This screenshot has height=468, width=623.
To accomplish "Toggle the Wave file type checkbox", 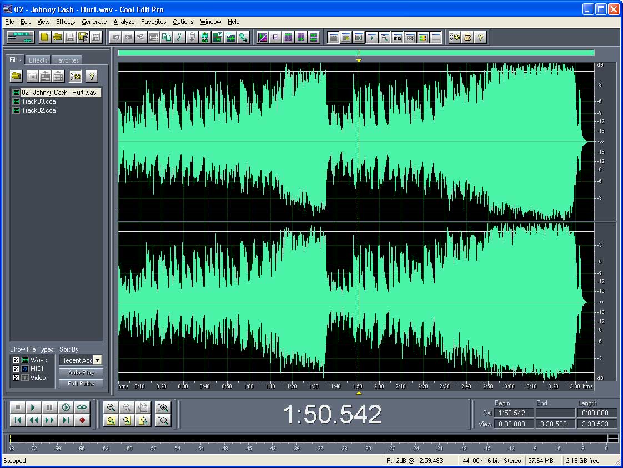I will pos(16,360).
